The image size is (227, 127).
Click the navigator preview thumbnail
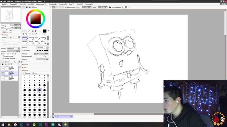11,15
